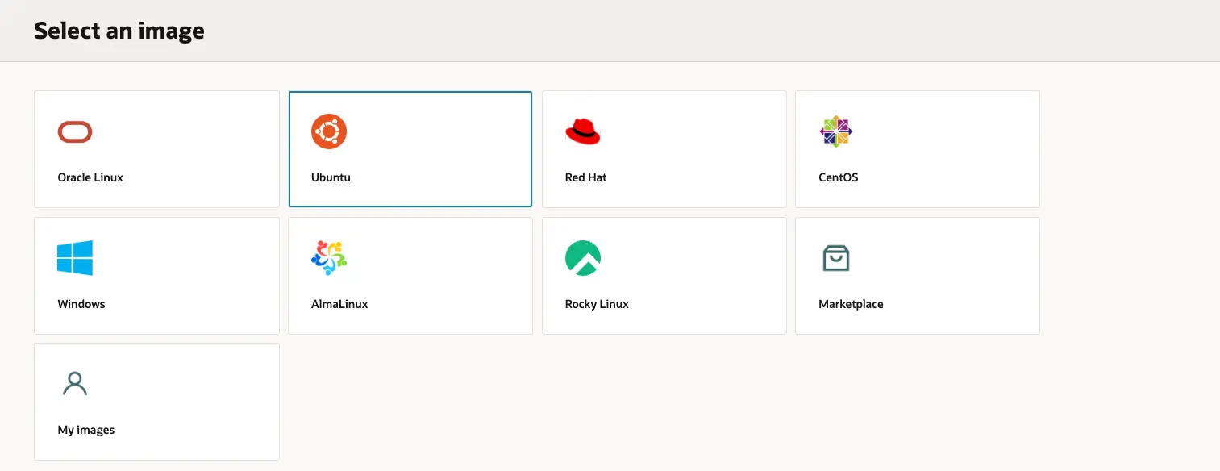The height and width of the screenshot is (471, 1220).
Task: Select the Rocky Linux label text
Action: [597, 304]
